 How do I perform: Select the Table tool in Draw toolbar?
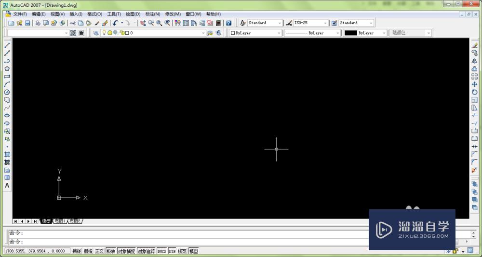point(7,178)
